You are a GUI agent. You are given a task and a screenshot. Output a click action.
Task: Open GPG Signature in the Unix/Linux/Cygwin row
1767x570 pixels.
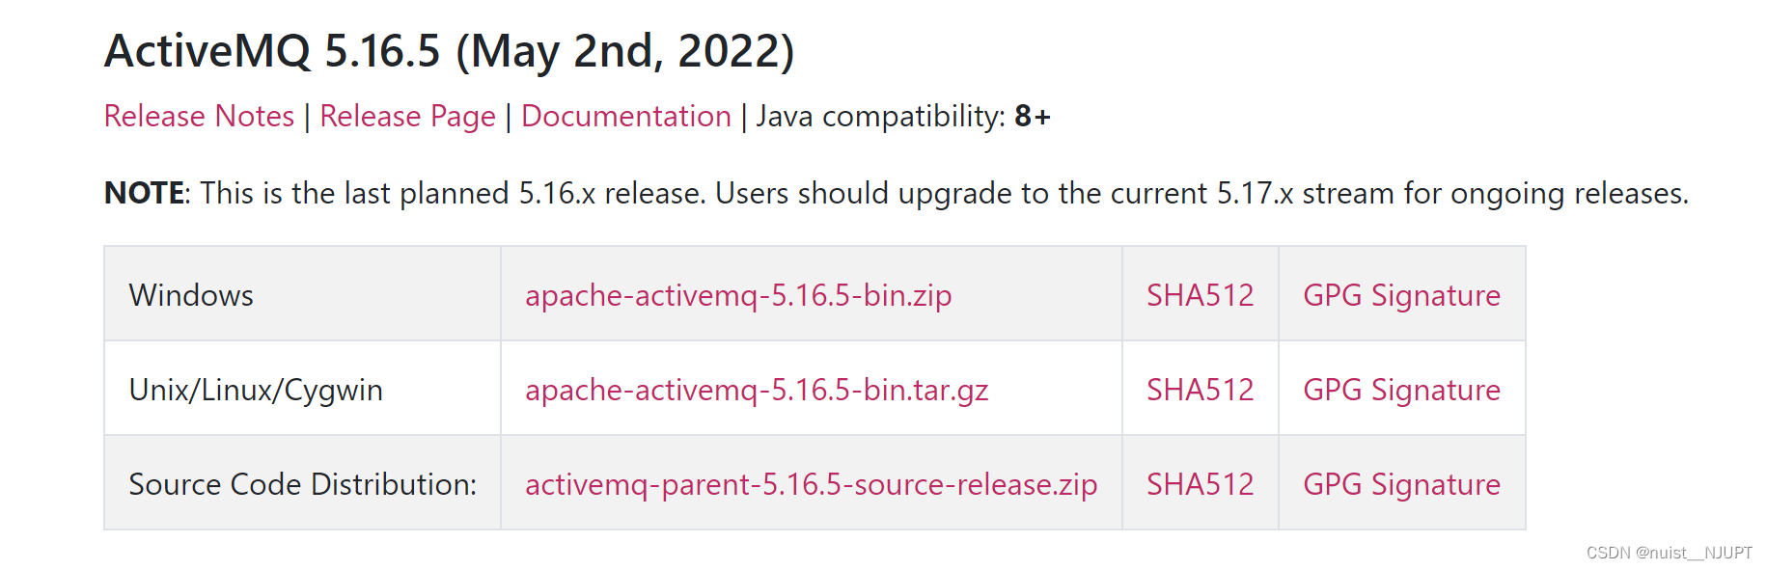pos(1401,390)
